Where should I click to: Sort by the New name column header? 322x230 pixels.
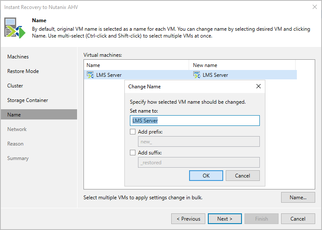(242, 65)
